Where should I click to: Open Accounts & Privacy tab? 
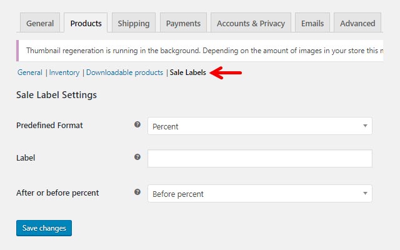click(x=251, y=22)
